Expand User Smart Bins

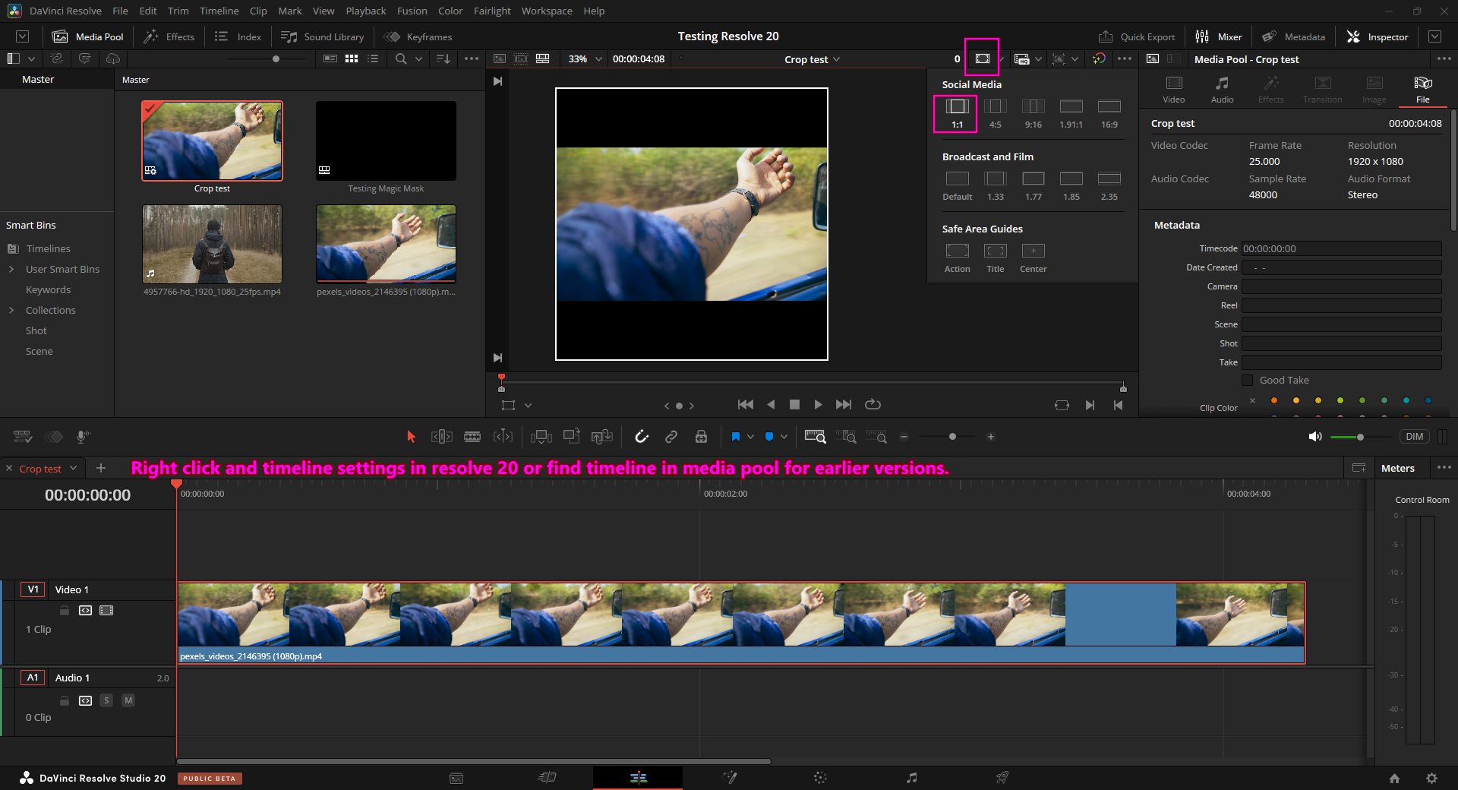[11, 269]
